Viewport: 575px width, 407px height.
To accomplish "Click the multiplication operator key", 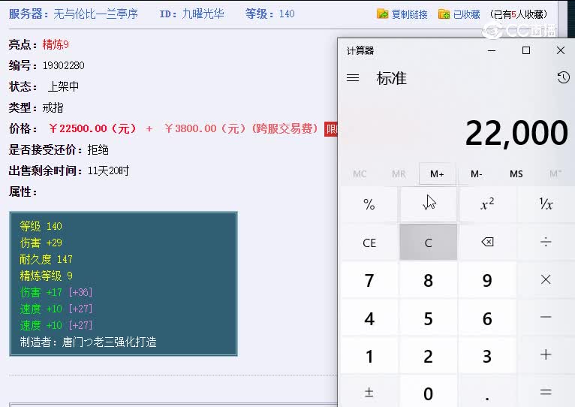I will click(x=546, y=280).
